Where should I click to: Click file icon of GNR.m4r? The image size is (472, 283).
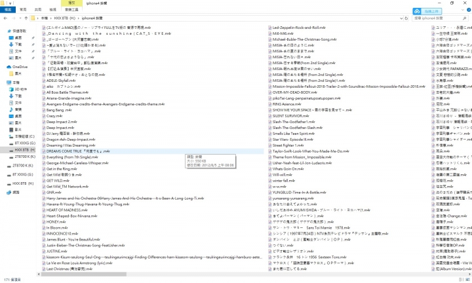[44, 193]
